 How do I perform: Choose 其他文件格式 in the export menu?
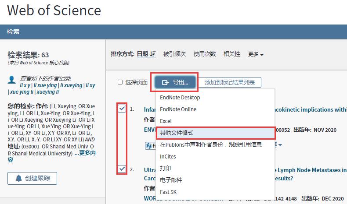point(177,133)
